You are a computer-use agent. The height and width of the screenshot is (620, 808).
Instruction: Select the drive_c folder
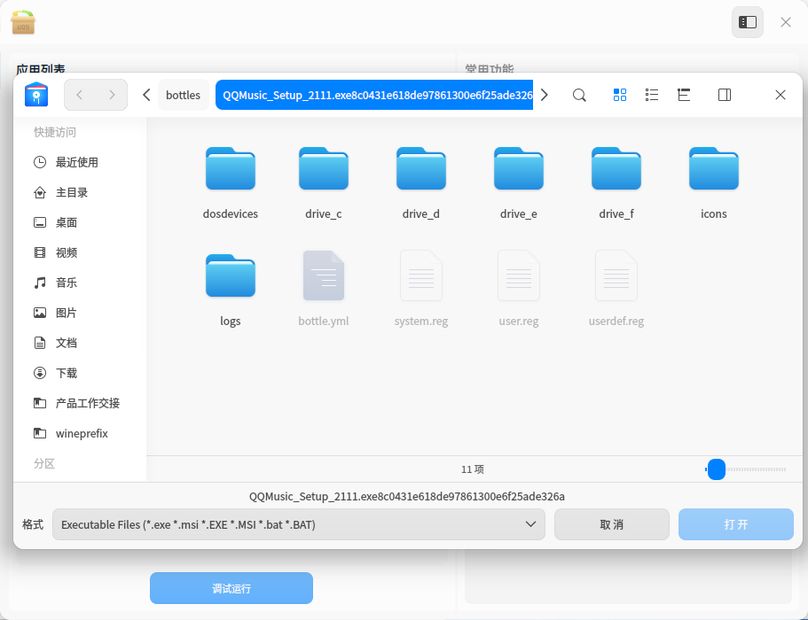(324, 183)
